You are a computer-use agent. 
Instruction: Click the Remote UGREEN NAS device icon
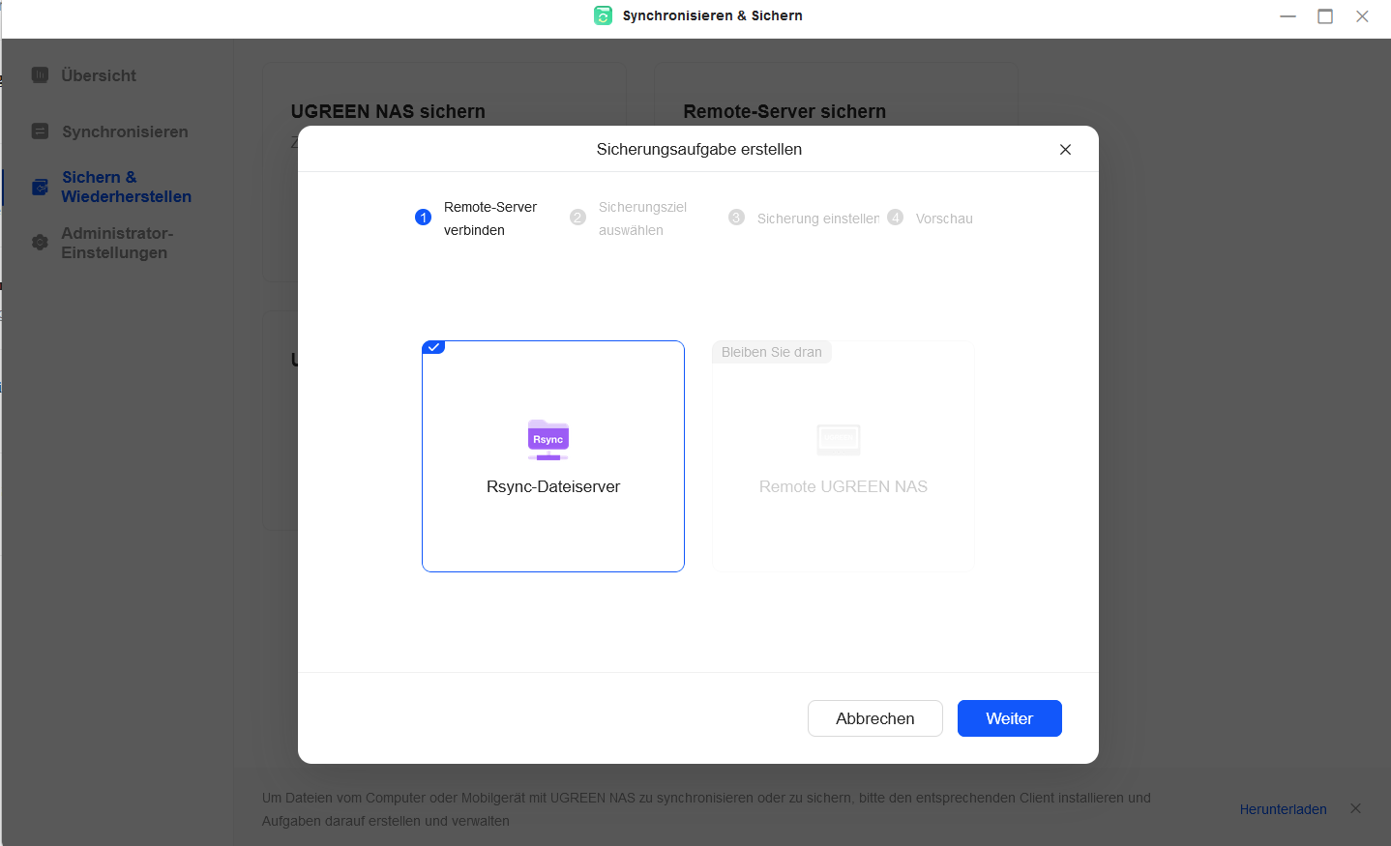click(839, 440)
